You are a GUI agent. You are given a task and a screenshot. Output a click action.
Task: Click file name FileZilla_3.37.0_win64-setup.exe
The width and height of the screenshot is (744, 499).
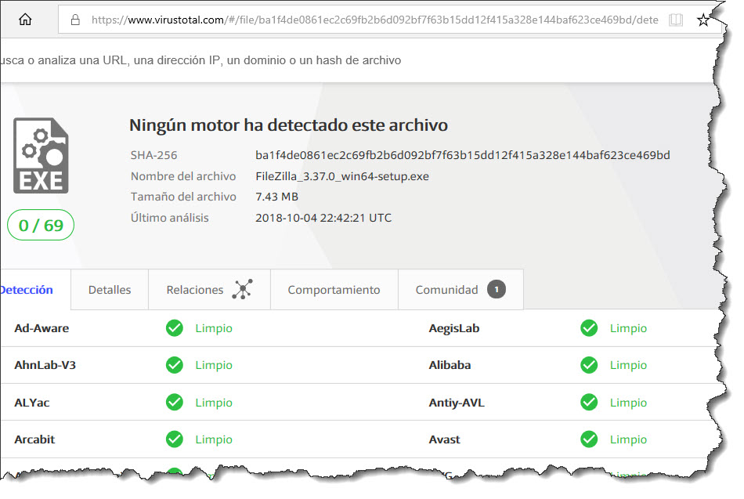342,176
